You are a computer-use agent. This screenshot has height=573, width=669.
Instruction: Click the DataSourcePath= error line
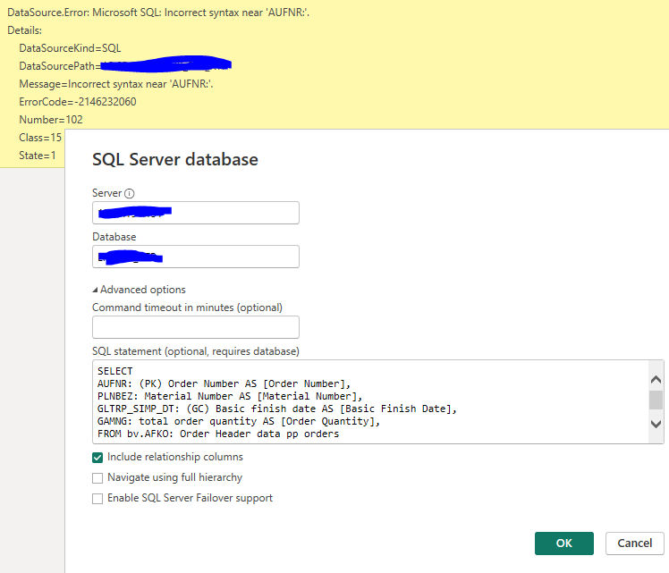(x=125, y=65)
